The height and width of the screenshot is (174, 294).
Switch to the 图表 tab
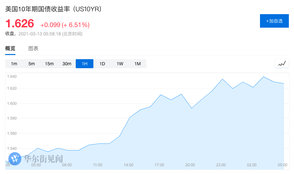click(33, 49)
